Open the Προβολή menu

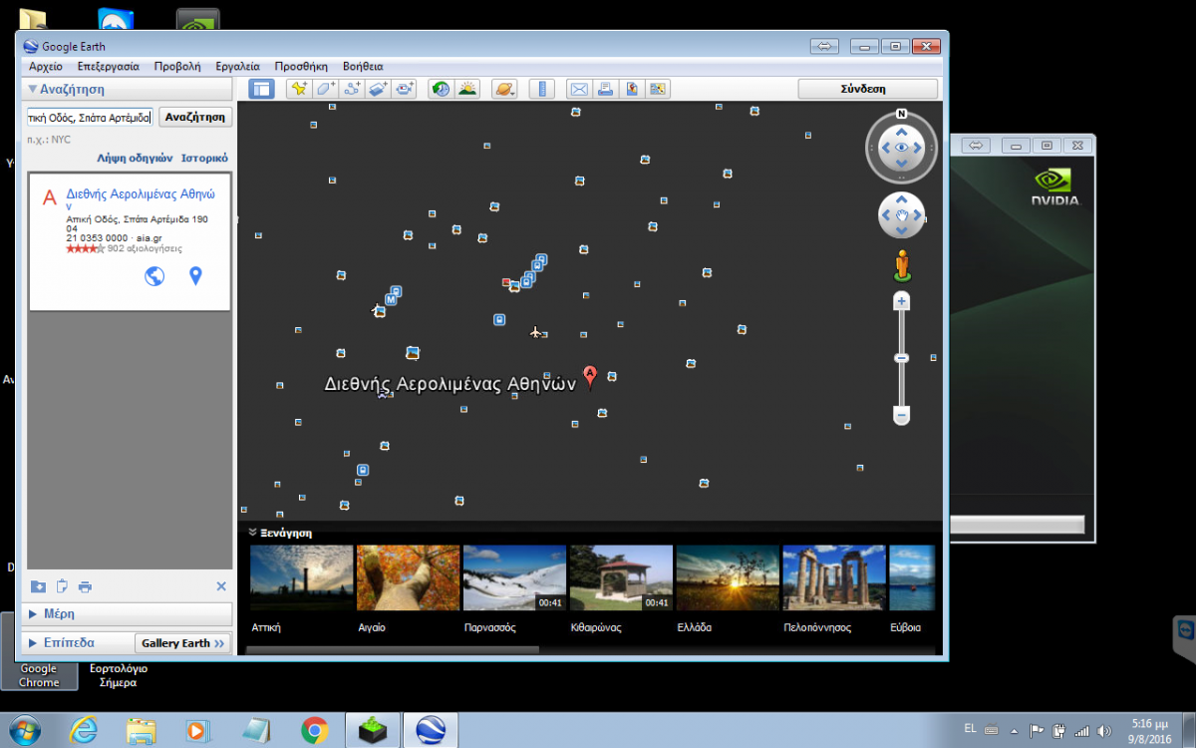[x=176, y=66]
